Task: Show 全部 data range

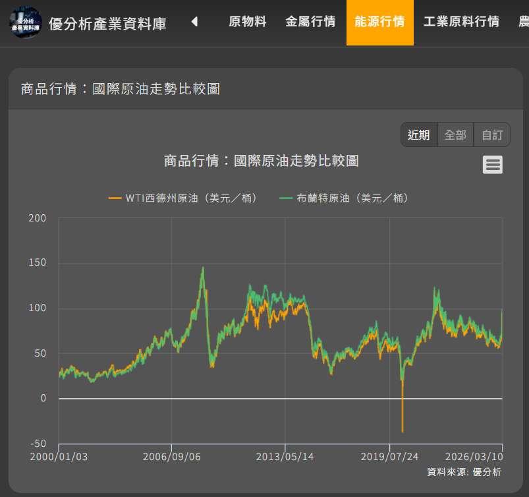Action: [455, 135]
